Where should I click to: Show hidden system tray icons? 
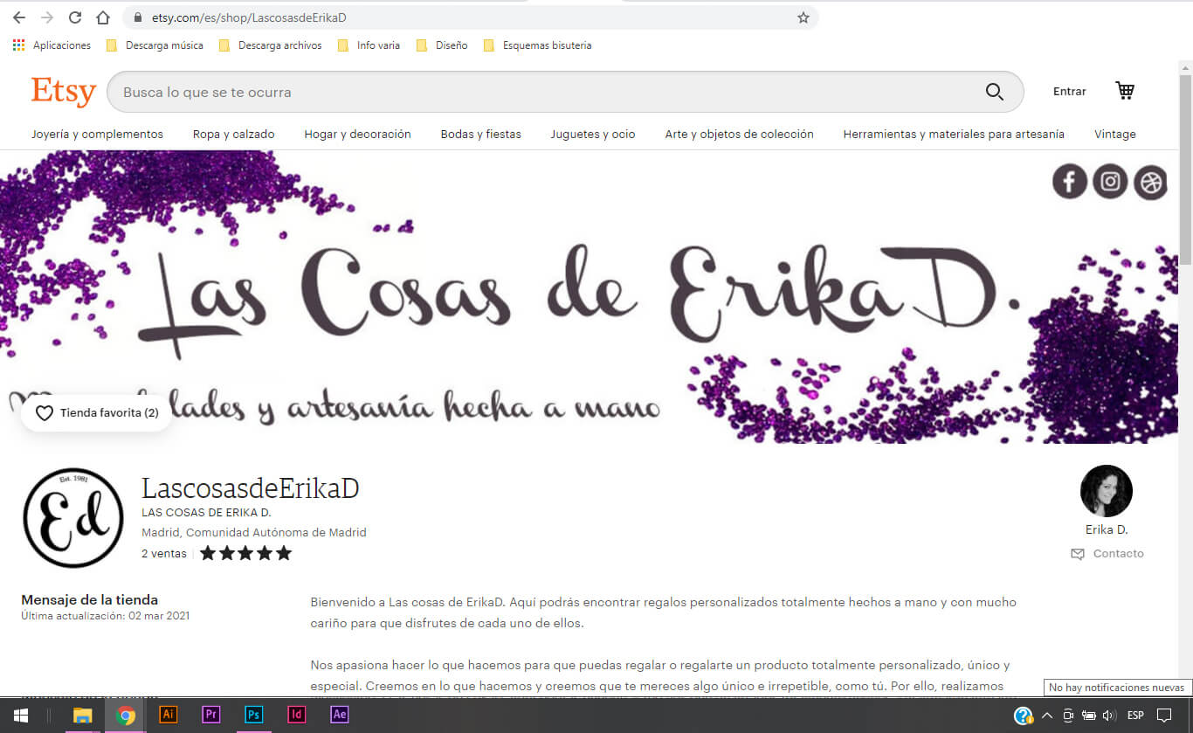[x=1047, y=716]
